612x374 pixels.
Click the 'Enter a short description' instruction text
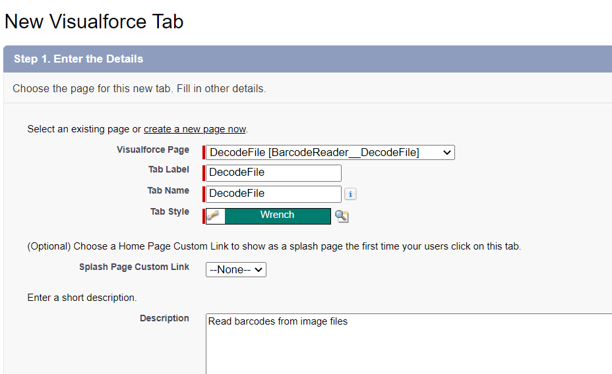82,298
